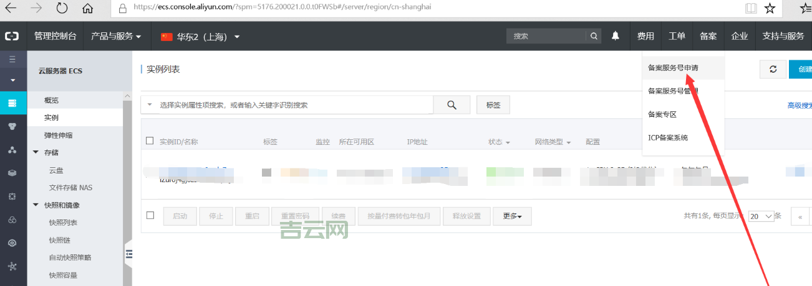Viewport: 812px width, 286px height.
Task: Click the browser refresh button
Action: coord(62,8)
